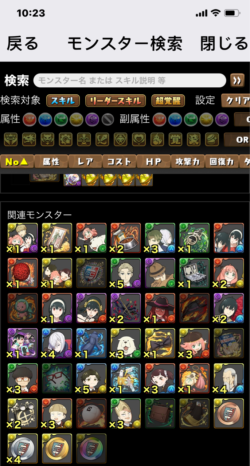Focus the モンスター名 search input field
Viewport: 250px width, 466px height.
pos(130,80)
